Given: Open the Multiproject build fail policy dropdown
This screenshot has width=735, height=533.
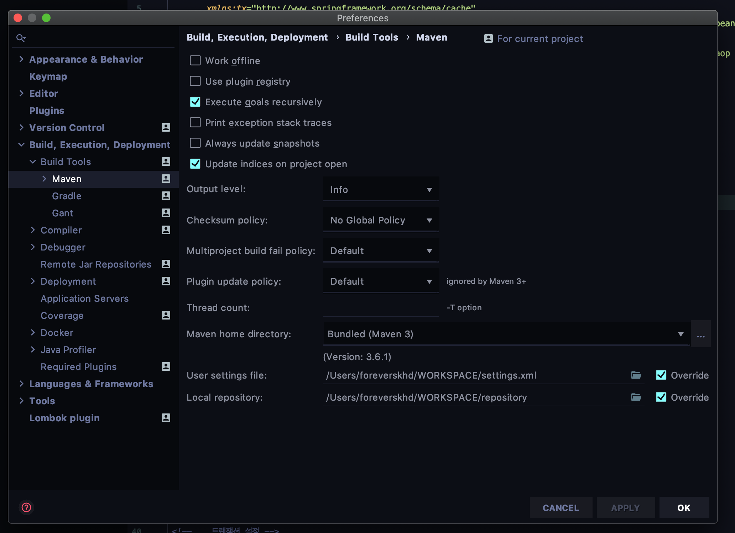Looking at the screenshot, I should (x=380, y=251).
